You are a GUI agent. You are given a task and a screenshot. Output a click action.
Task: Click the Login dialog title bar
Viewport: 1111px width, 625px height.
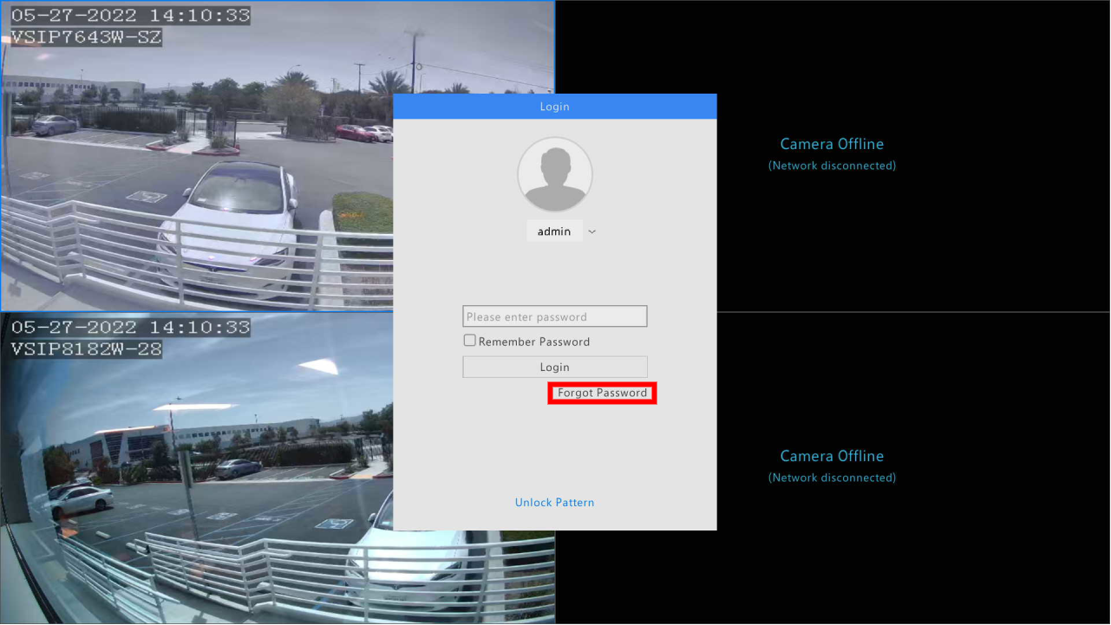pos(554,106)
